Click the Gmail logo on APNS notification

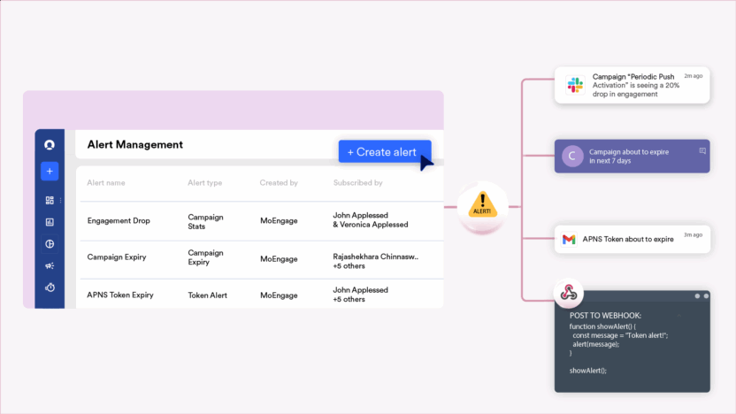click(569, 239)
